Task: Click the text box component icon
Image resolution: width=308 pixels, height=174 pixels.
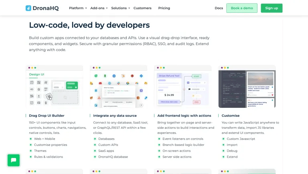Action: 32,83
